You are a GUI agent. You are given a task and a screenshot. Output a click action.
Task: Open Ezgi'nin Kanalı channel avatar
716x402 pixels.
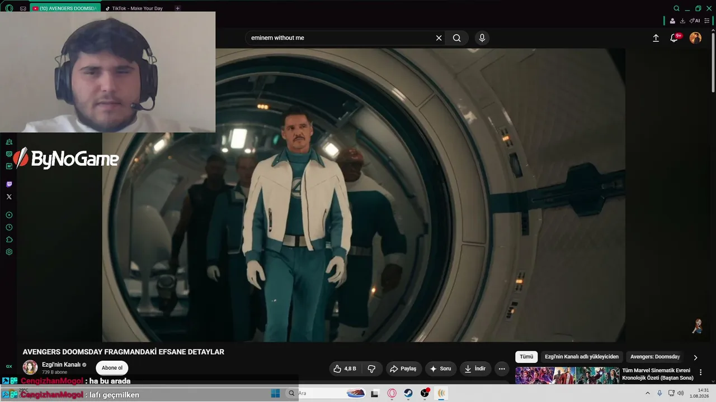[x=30, y=367]
